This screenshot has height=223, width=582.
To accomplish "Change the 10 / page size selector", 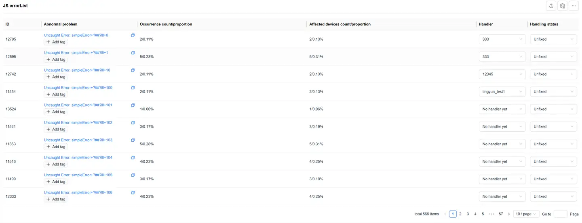I will tap(526, 214).
